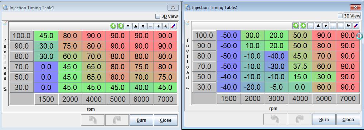Close Table1 using the Close button

165,120
